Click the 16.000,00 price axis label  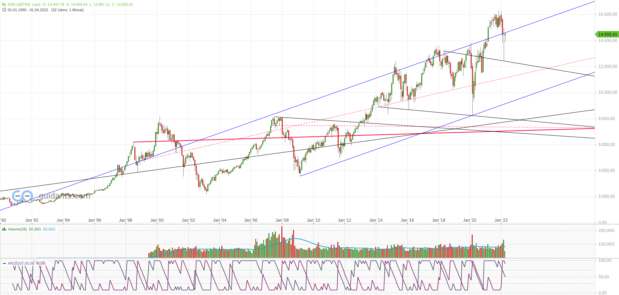point(608,14)
